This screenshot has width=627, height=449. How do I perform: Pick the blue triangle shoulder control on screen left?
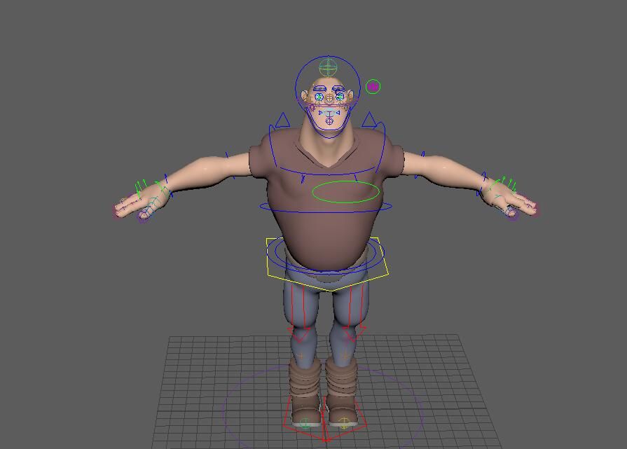coord(283,120)
